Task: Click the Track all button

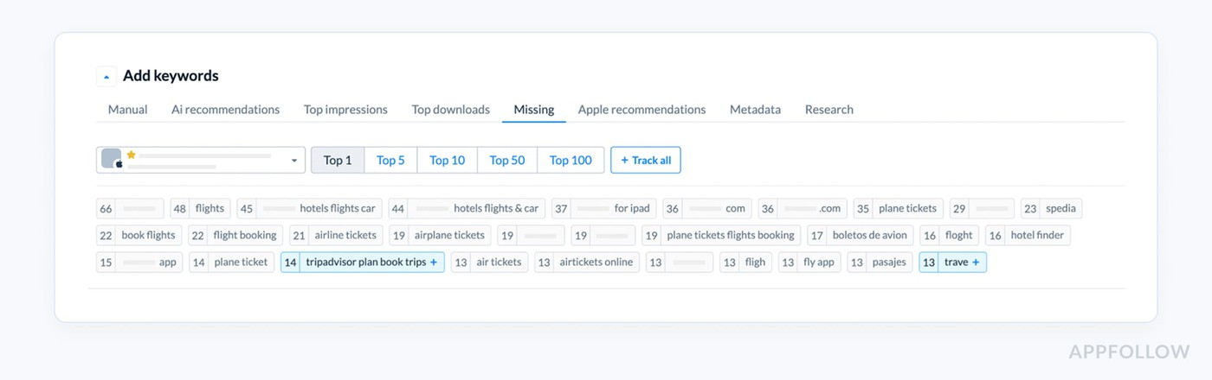Action: click(x=646, y=160)
